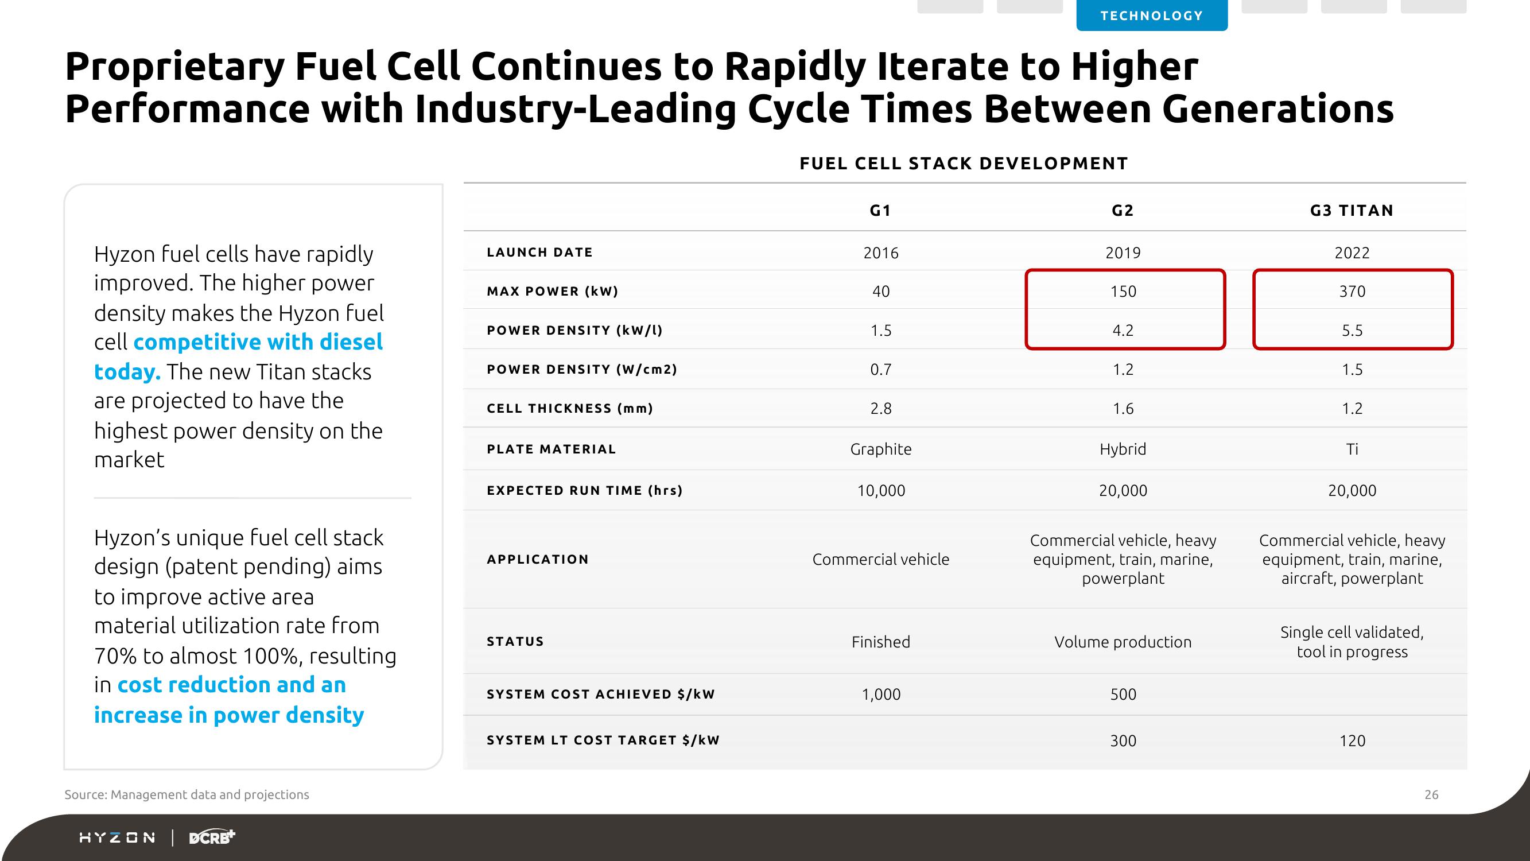Viewport: 1530px width, 861px height.
Task: Click G2 launch date 2019
Action: (1123, 253)
